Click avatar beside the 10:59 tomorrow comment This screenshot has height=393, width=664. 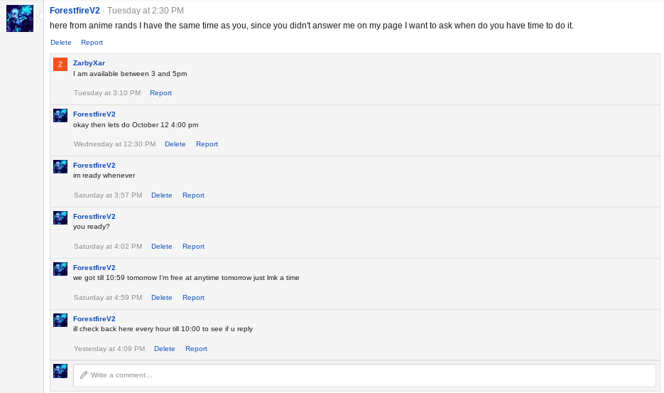[x=60, y=269]
